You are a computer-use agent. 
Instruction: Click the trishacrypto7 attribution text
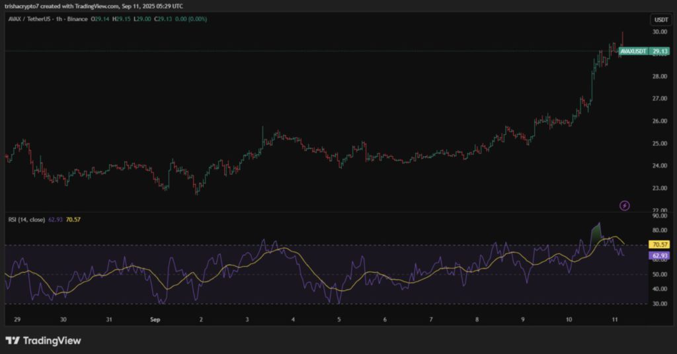click(28, 6)
